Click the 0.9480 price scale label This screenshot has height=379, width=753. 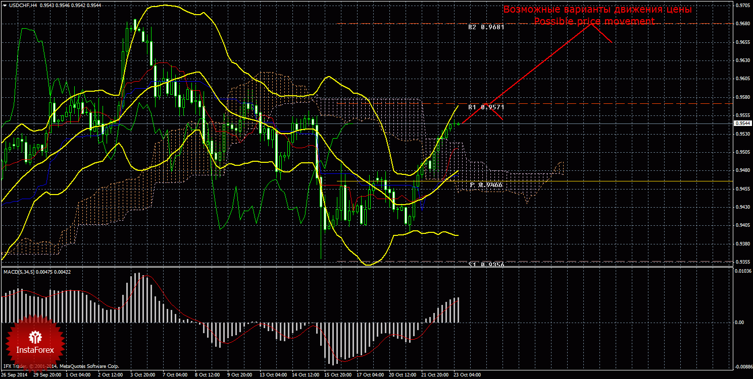(743, 170)
